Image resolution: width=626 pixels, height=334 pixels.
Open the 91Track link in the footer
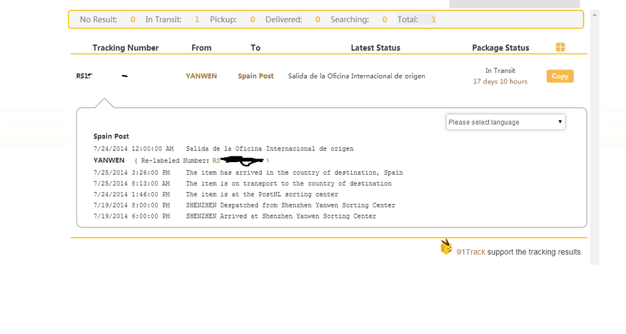coord(471,252)
